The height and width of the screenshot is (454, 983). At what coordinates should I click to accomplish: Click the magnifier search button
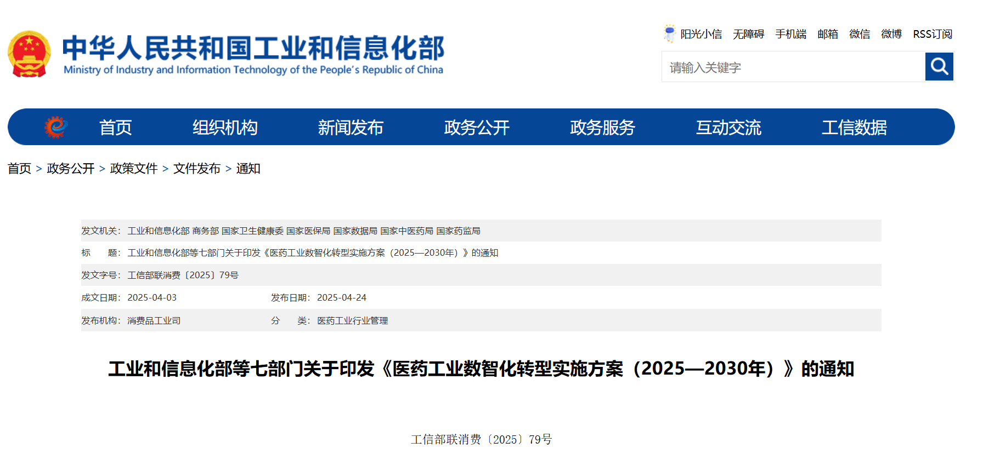coord(939,66)
